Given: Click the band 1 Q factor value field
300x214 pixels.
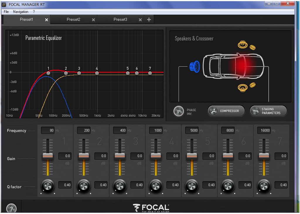Looking at the screenshot, I should (x=65, y=185).
